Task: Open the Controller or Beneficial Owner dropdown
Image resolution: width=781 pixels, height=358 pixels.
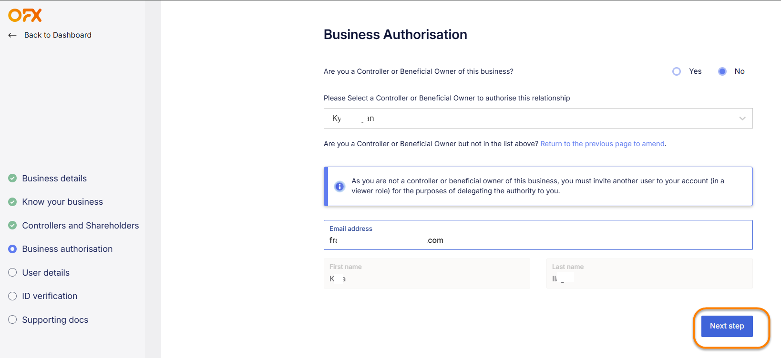Action: 537,119
